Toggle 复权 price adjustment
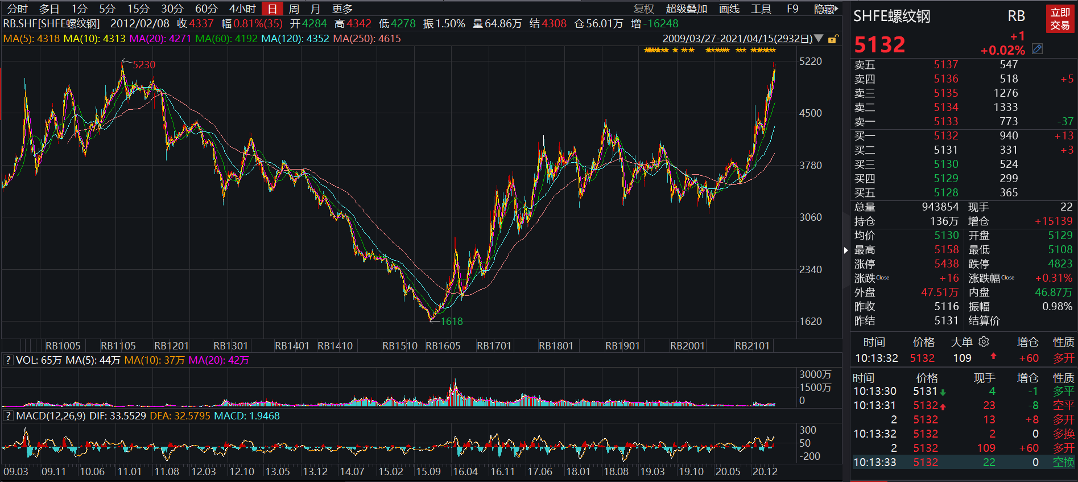This screenshot has height=482, width=1078. (x=644, y=9)
